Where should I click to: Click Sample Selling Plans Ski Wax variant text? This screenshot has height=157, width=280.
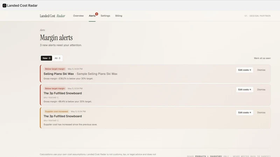[97, 74]
